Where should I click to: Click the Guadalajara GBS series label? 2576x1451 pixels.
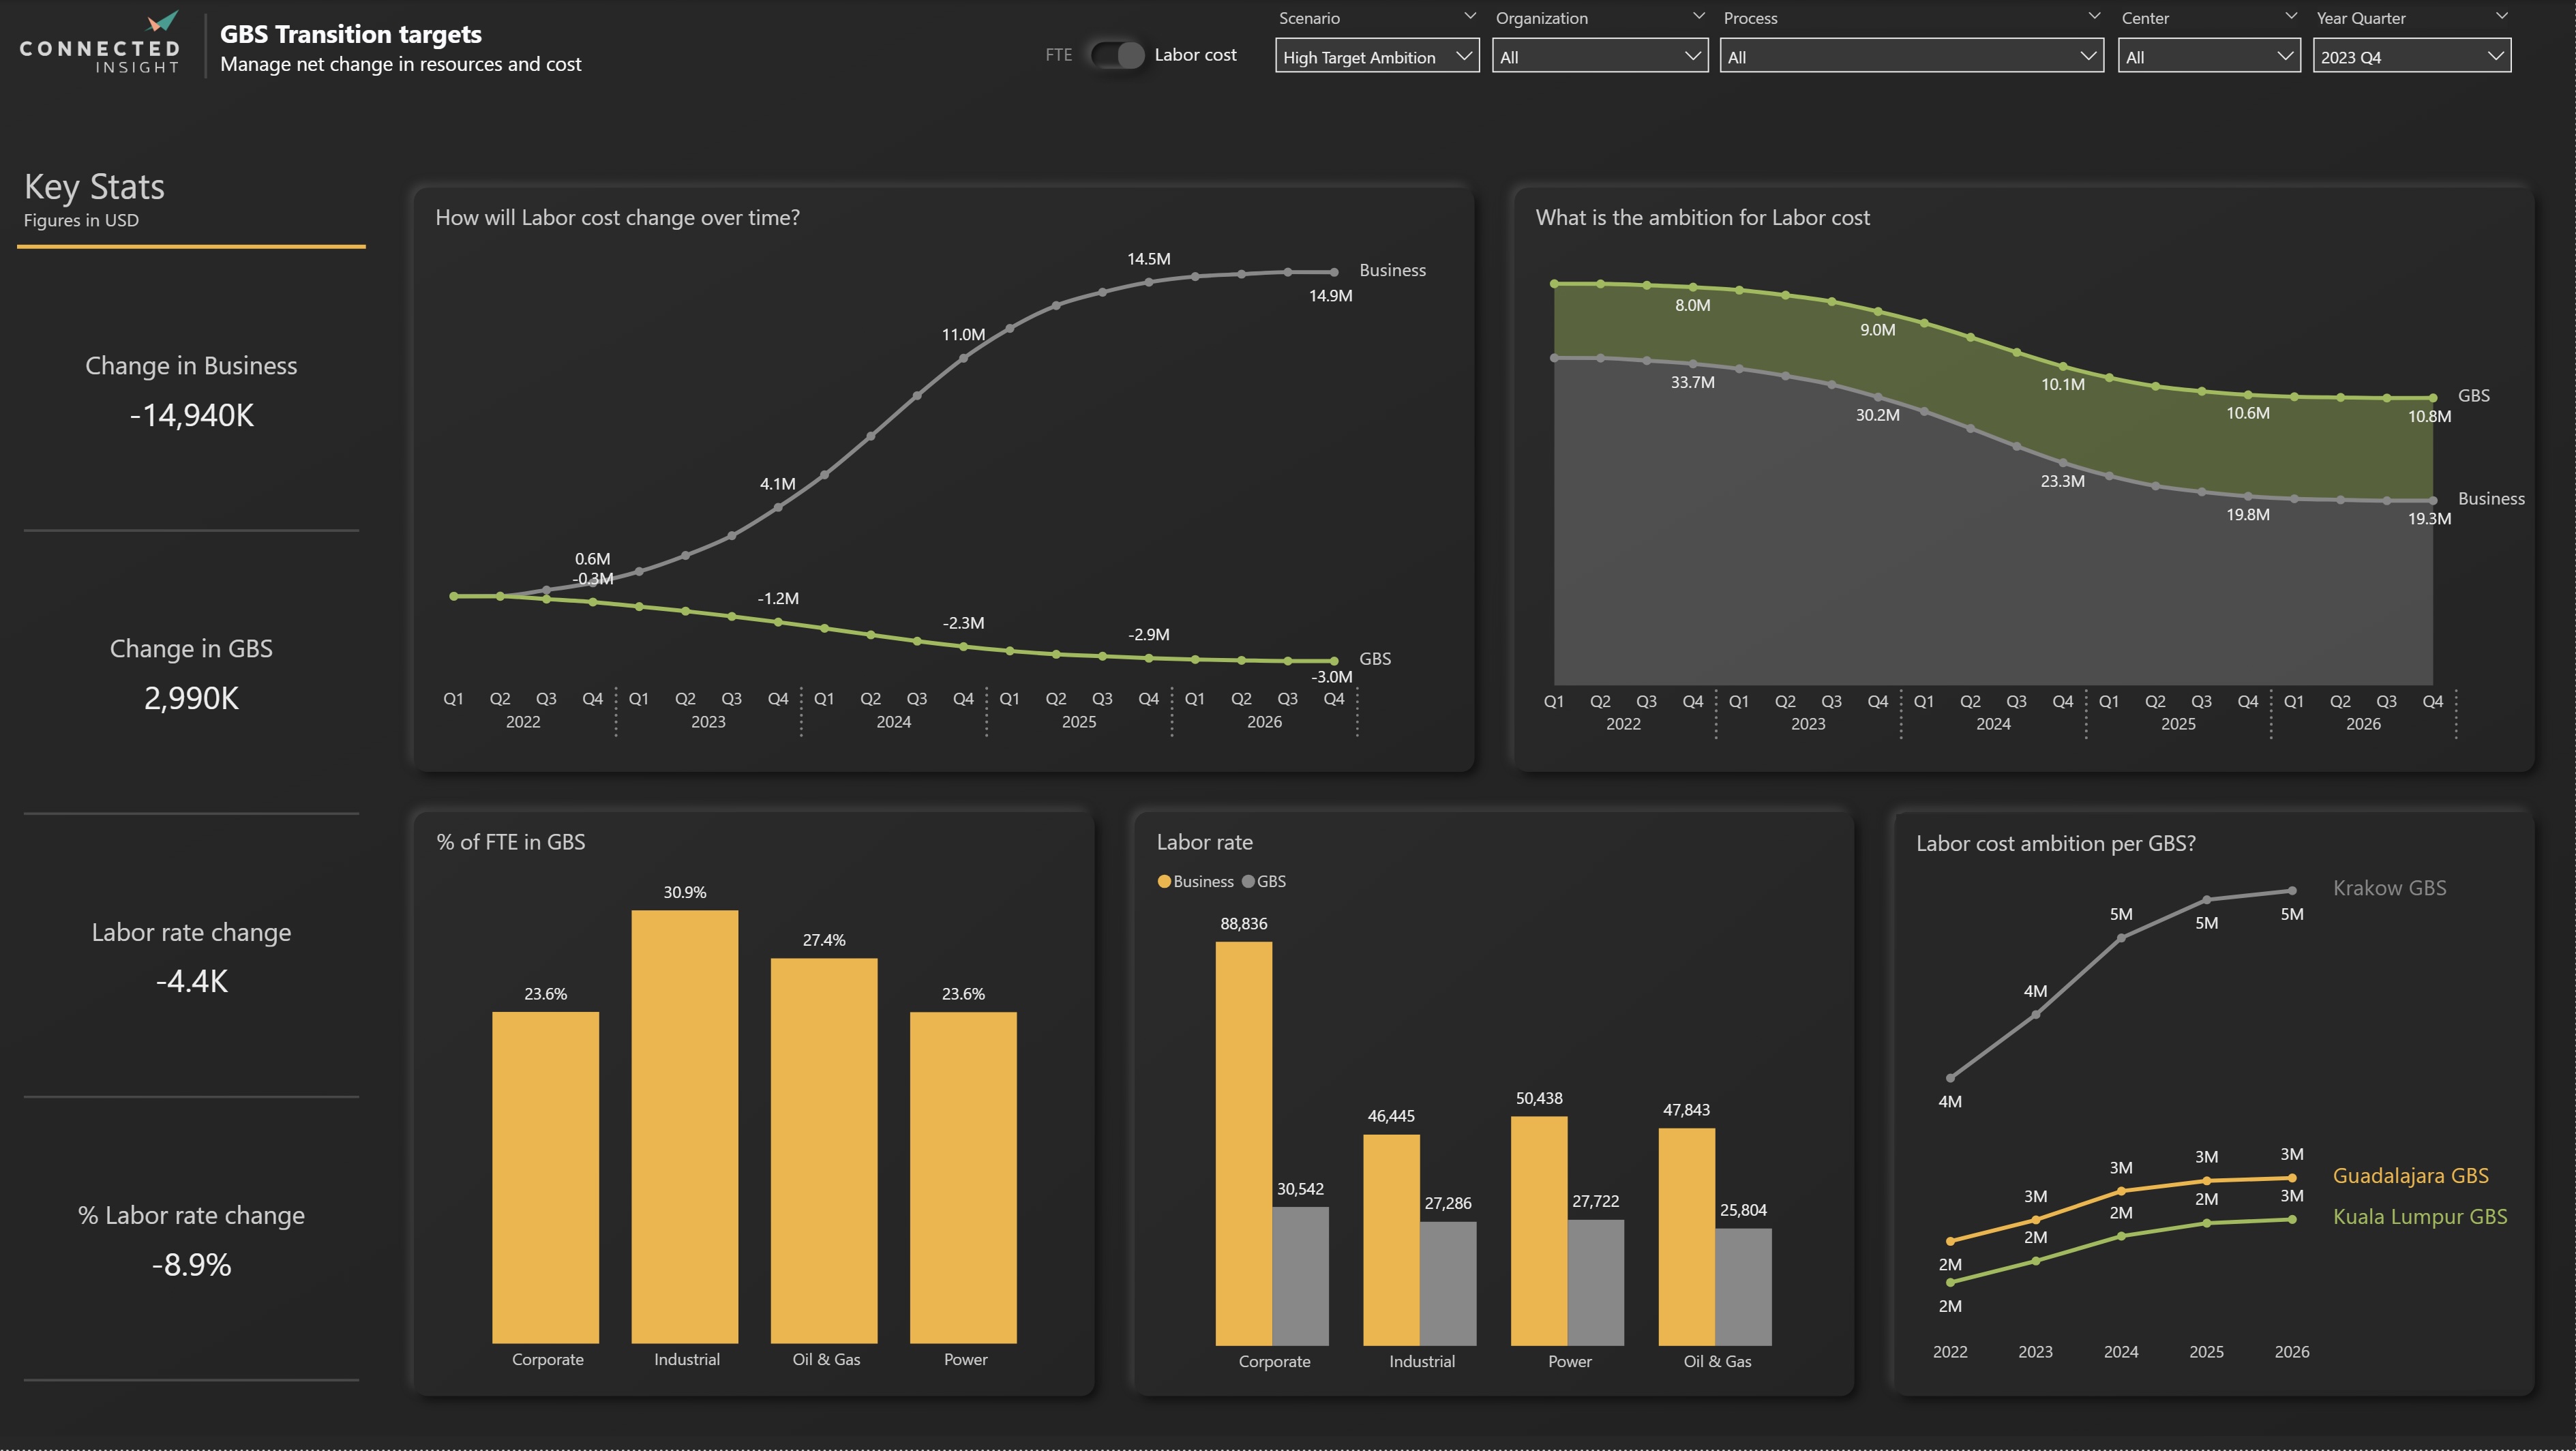(2410, 1176)
